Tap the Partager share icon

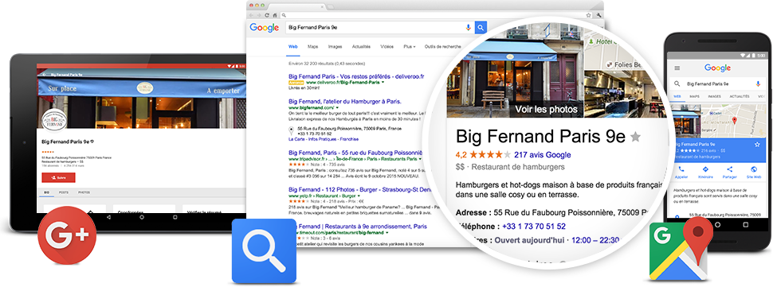(729, 172)
